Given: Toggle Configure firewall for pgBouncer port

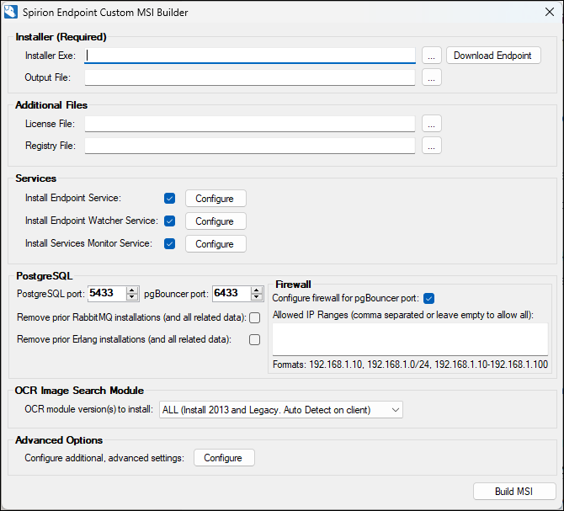Looking at the screenshot, I should [x=429, y=298].
